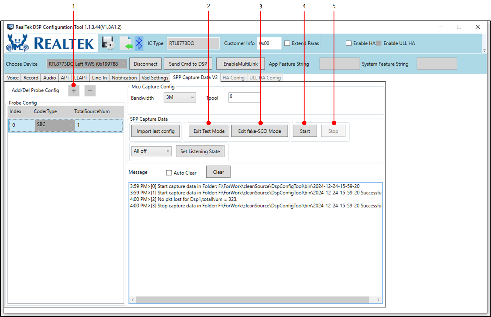Screen dimensions: 491x317
Task: Click the SPP Capture Data V2 tab
Action: point(195,77)
